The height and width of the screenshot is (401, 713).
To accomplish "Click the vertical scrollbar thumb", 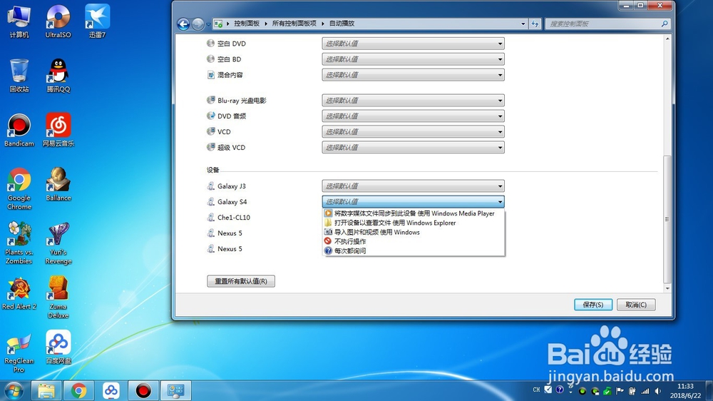I will [x=667, y=219].
